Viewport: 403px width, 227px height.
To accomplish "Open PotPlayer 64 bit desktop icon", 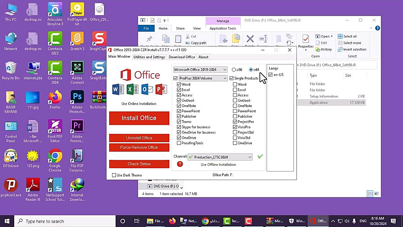I will coord(77,14).
